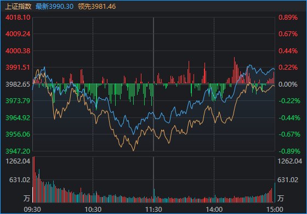Click the closing teal volume bar at 15:00
The image size is (307, 214).
(275, 193)
